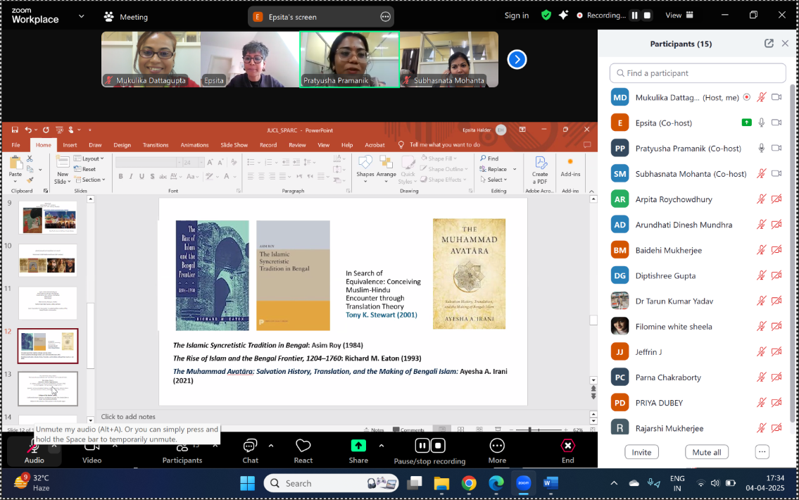Screen dimensions: 799x500
Task: Expand the chevron next to Share
Action: point(381,446)
